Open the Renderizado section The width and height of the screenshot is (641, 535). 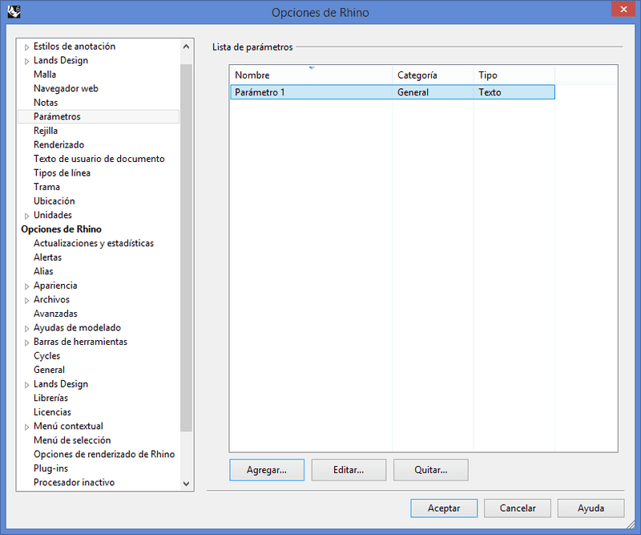pos(58,144)
